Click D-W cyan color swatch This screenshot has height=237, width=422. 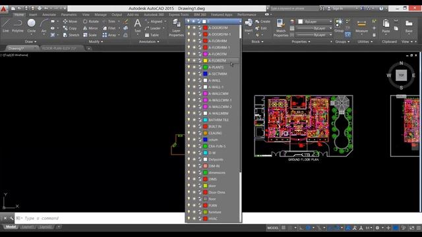click(x=205, y=153)
